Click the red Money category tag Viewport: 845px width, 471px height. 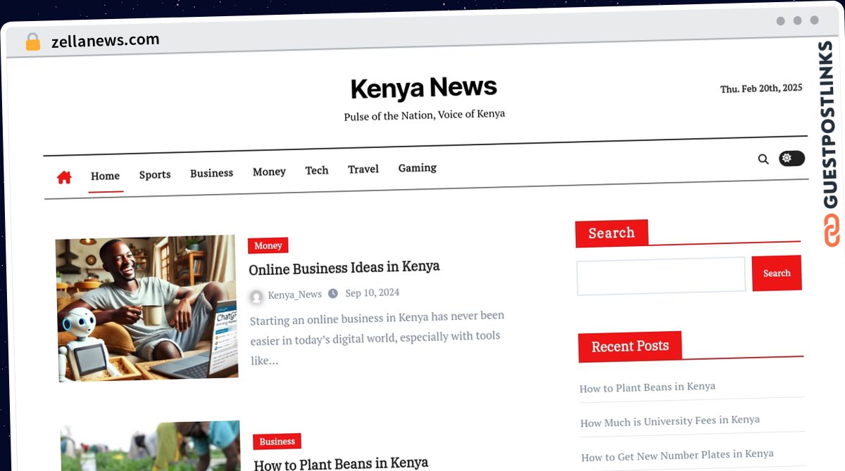pyautogui.click(x=268, y=245)
